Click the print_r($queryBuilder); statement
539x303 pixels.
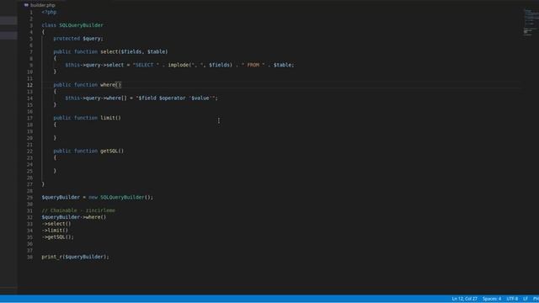(75, 257)
